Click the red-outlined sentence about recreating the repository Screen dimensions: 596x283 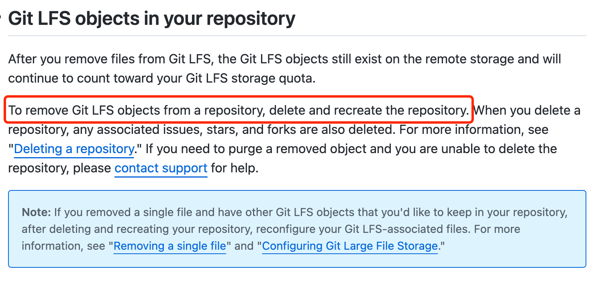click(x=239, y=110)
